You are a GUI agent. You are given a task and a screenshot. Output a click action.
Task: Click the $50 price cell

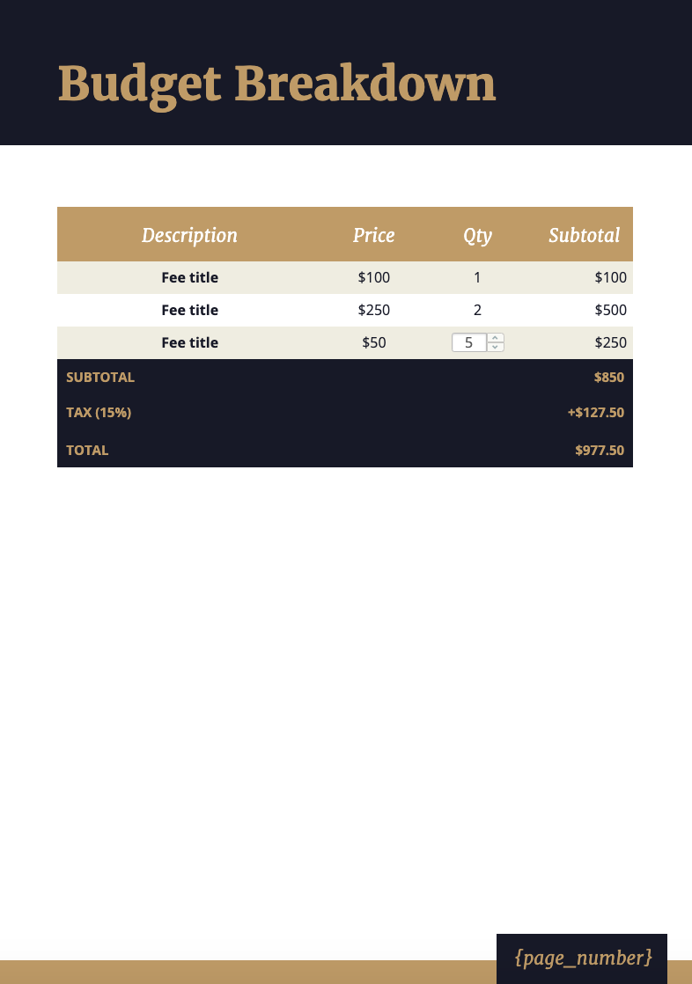tap(373, 342)
